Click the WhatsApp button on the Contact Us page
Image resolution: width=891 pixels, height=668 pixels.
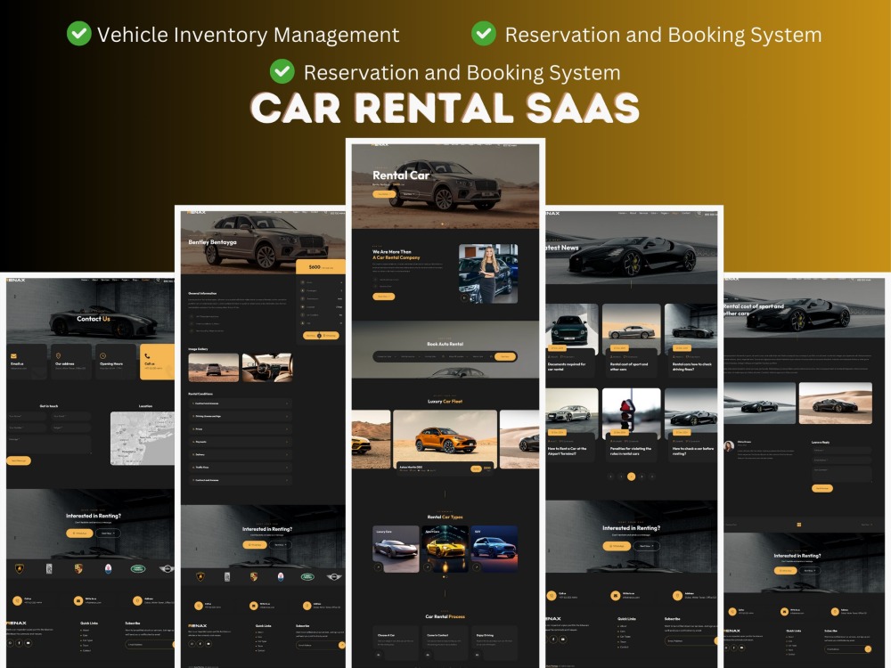tap(79, 534)
